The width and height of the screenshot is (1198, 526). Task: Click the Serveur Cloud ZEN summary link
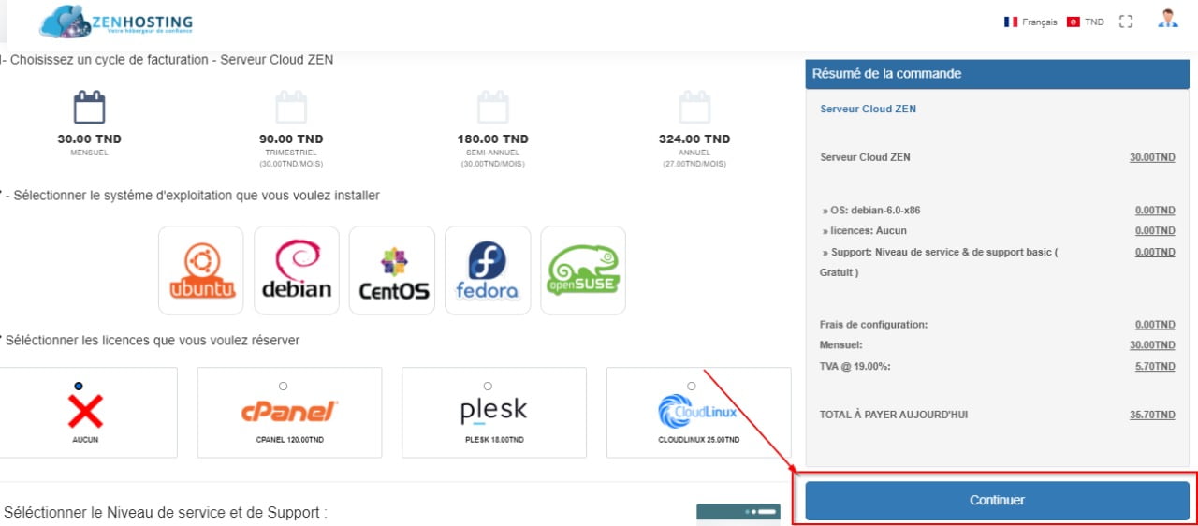(868, 109)
